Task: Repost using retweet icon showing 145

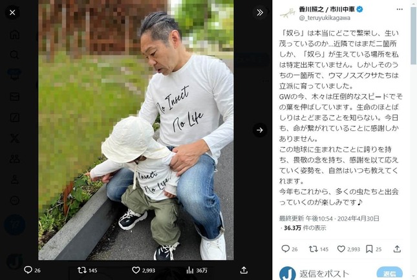Action: tap(313, 249)
